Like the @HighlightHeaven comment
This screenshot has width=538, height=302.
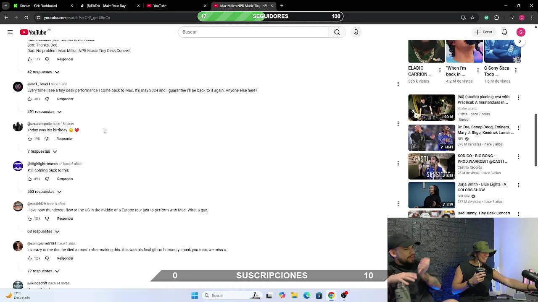(x=29, y=179)
